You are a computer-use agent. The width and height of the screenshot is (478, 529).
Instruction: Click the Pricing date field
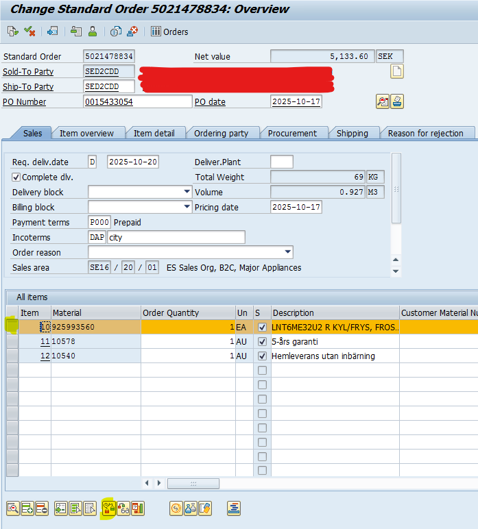[296, 207]
